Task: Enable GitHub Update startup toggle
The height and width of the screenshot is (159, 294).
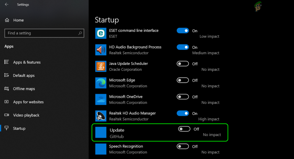Action: click(184, 129)
